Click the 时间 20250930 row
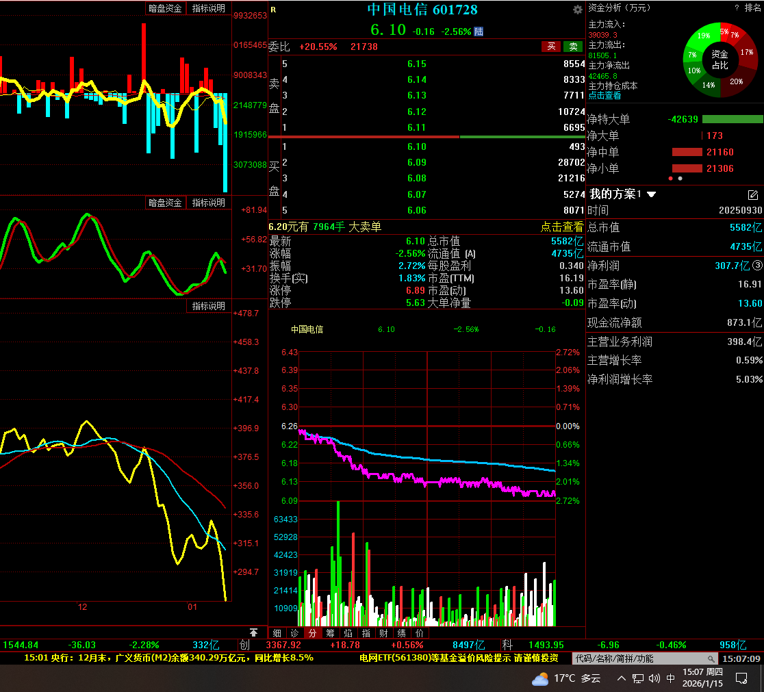This screenshot has height=692, width=764. (x=674, y=210)
